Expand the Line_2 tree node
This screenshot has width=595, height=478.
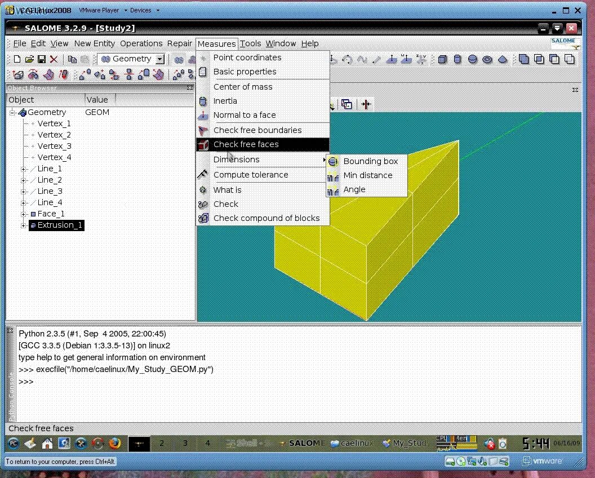coord(24,180)
